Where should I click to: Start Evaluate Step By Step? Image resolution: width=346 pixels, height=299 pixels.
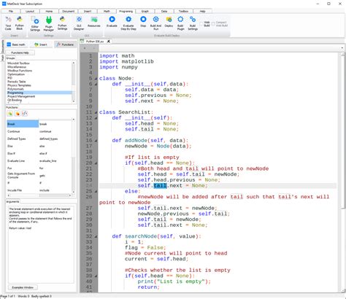coord(128,23)
